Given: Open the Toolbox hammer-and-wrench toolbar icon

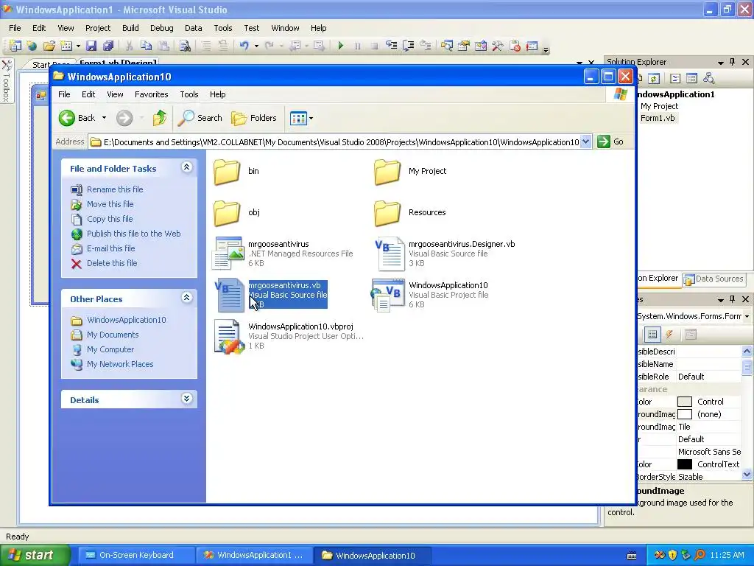Looking at the screenshot, I should 497,46.
